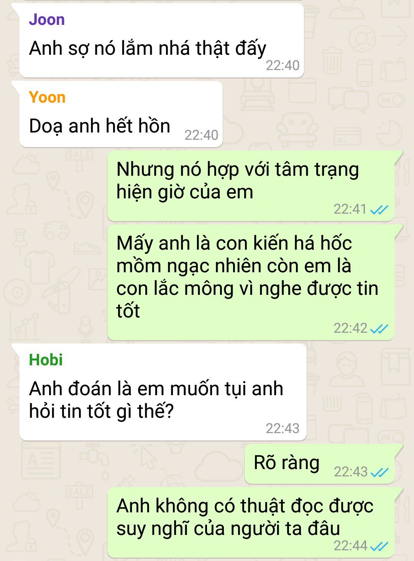414x561 pixels.
Task: Tap the blue read ticks beside 22:42
Action: click(379, 329)
